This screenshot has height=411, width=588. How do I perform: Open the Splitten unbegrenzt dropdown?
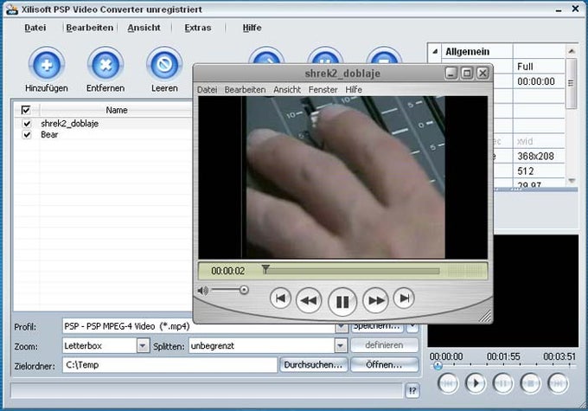click(341, 346)
